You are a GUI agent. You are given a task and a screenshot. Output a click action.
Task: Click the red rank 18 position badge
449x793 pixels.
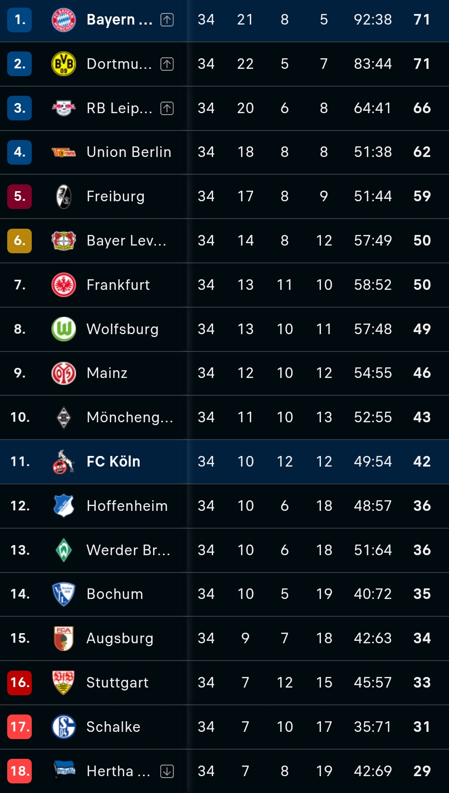[20, 771]
